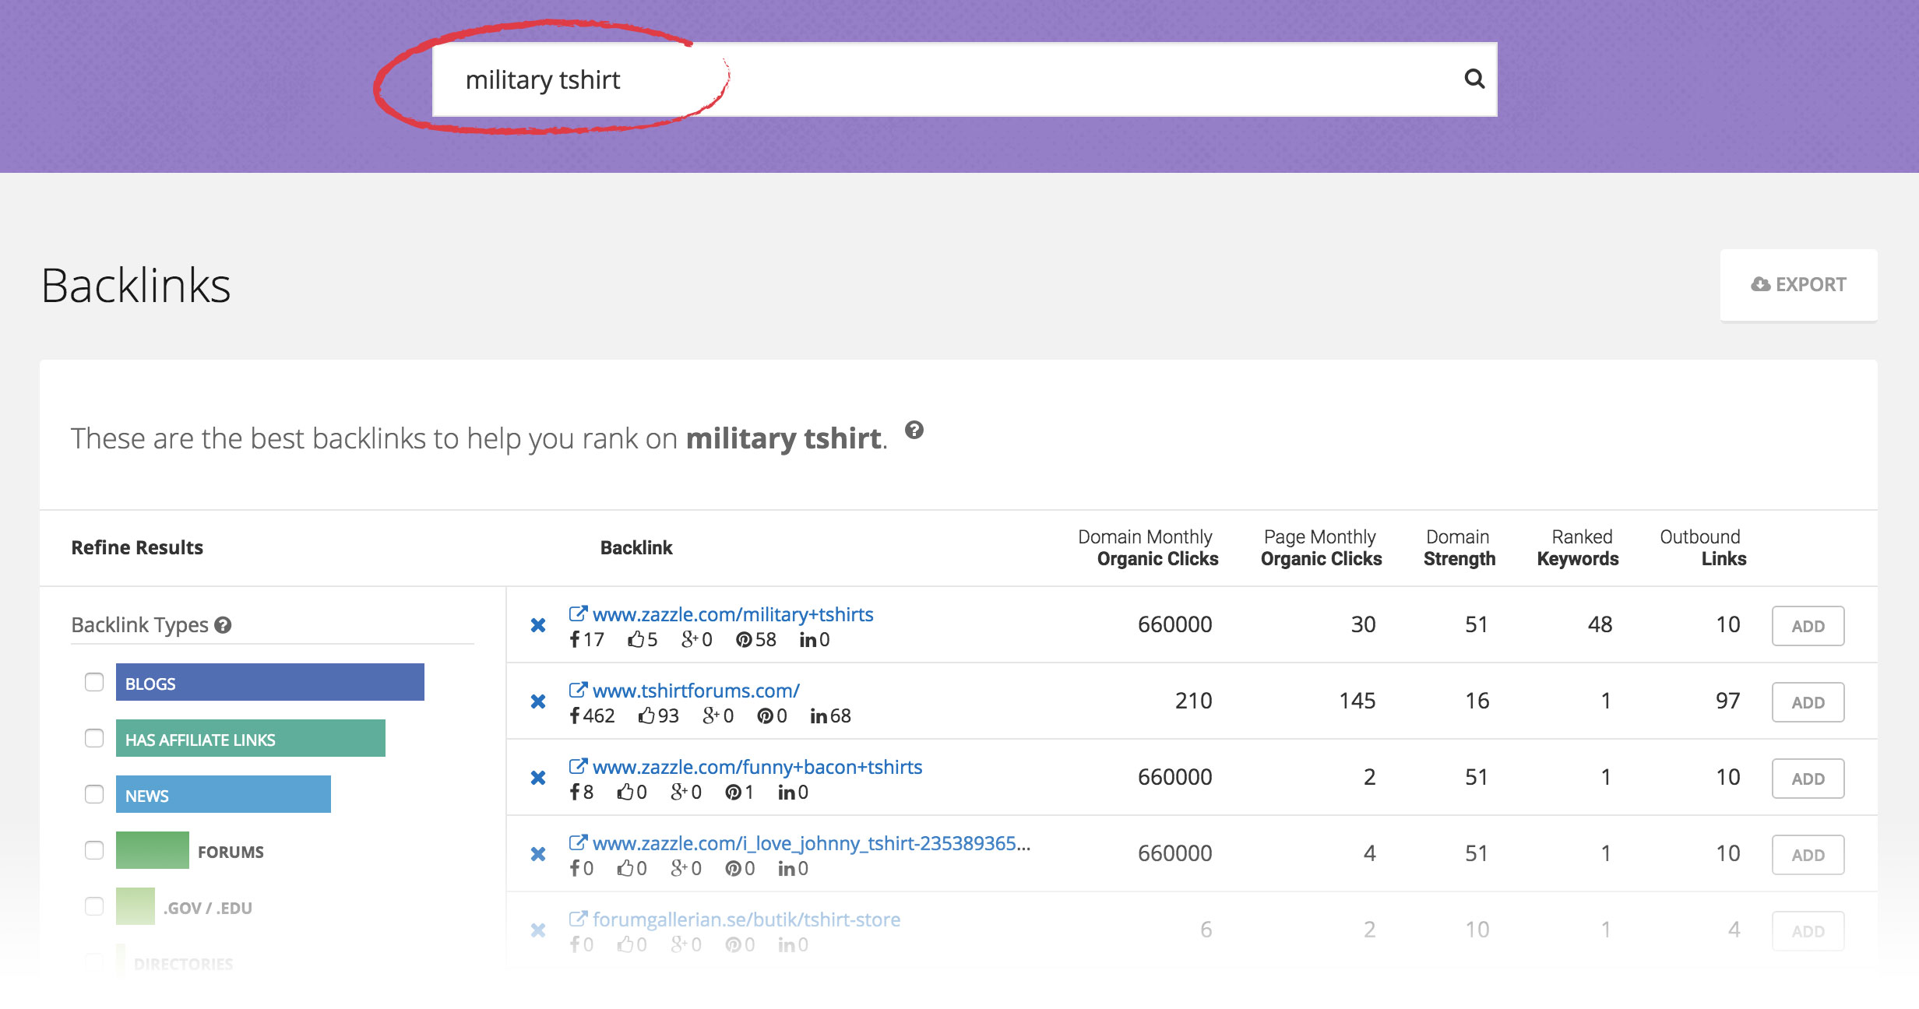Viewport: 1919px width, 1009px height.
Task: Check the Has Affiliate Links checkbox
Action: coord(94,738)
